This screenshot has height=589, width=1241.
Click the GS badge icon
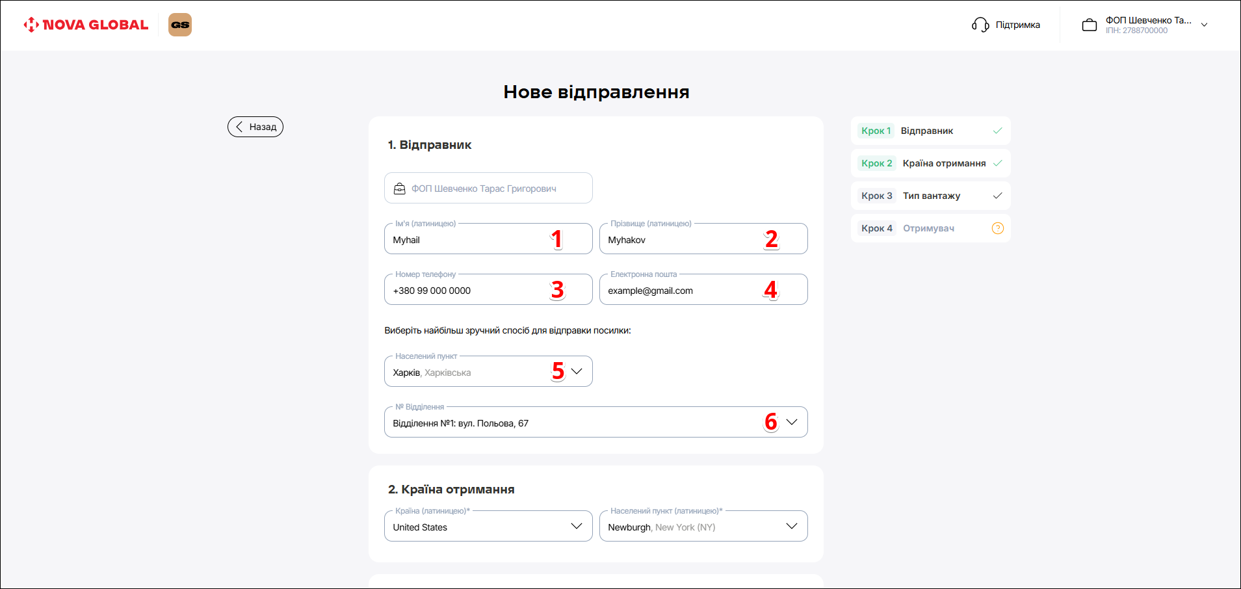coord(180,25)
